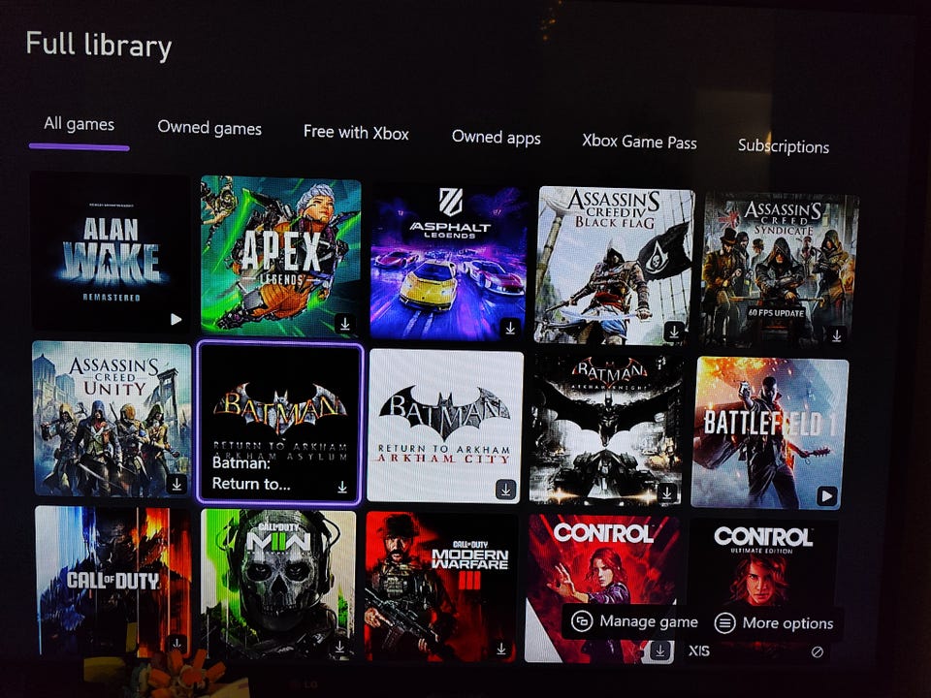The image size is (931, 698).
Task: Open the Xbox Game Pass tab
Action: coord(639,142)
